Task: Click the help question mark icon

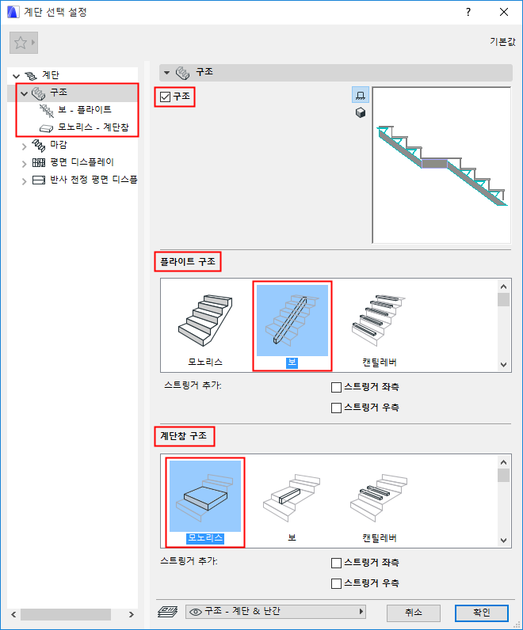Action: [468, 12]
